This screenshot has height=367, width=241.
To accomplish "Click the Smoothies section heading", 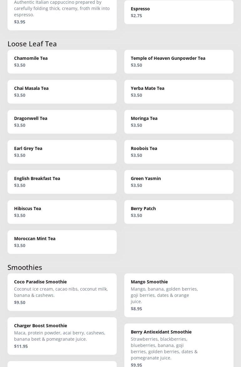I will point(25,267).
